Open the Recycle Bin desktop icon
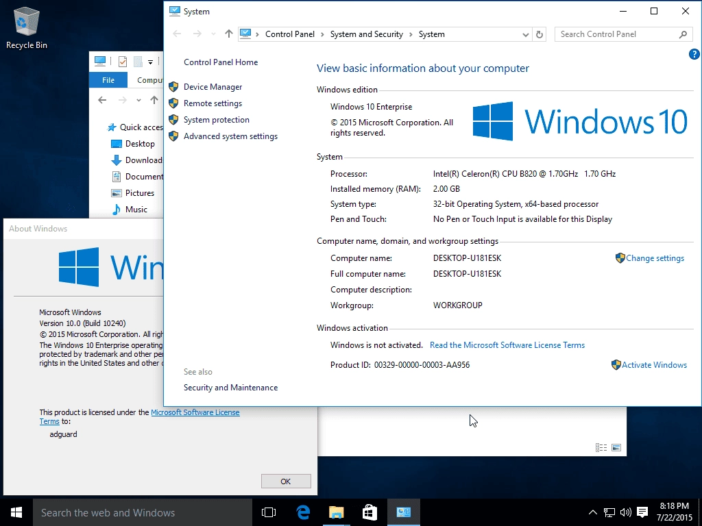 27,27
